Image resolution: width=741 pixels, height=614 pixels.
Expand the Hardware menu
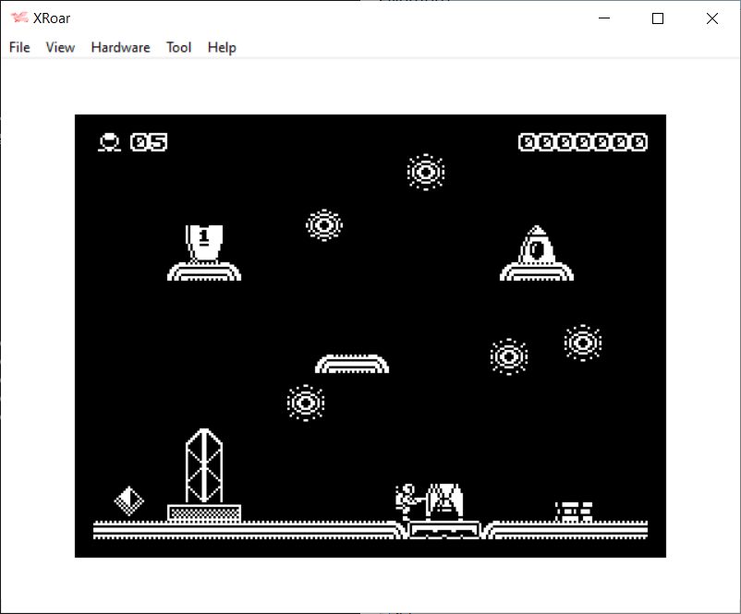pyautogui.click(x=120, y=47)
